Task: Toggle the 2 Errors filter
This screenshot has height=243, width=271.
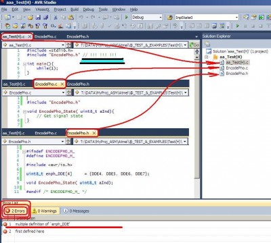Action: 16,211
